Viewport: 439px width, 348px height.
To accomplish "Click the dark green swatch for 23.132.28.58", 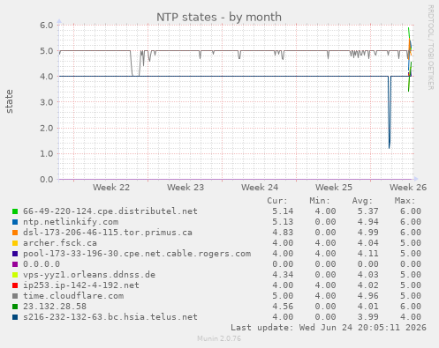I will 15,307.
